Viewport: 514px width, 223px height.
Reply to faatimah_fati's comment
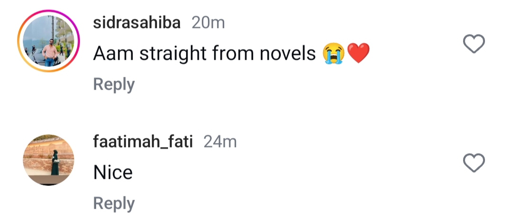tap(114, 203)
